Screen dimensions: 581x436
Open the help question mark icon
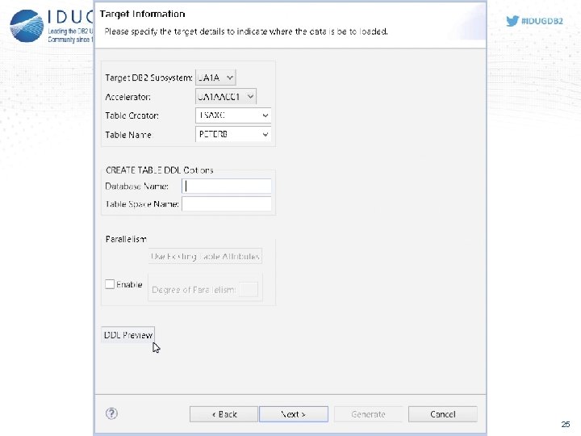click(x=111, y=413)
